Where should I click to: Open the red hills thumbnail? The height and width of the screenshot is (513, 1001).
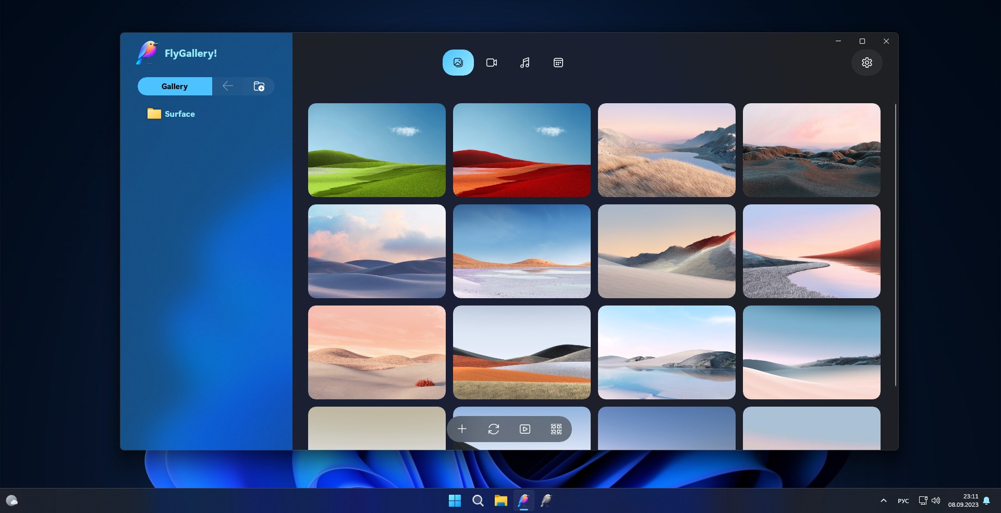pos(522,150)
